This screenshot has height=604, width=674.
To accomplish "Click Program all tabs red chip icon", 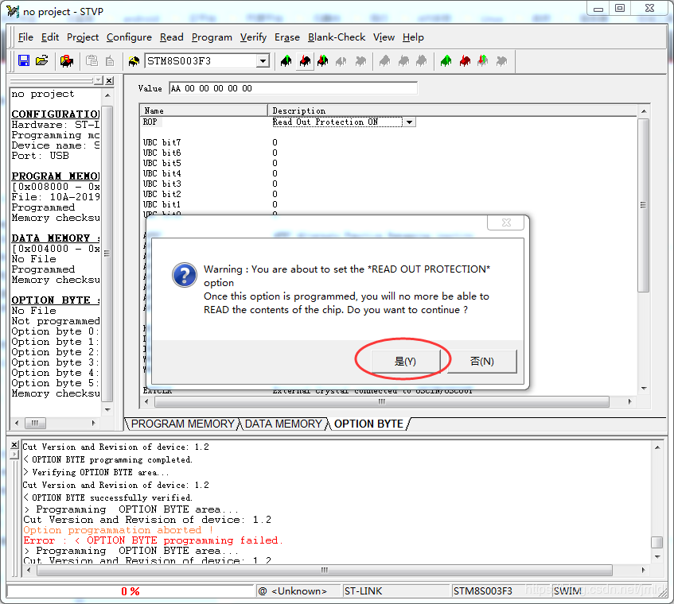I will click(465, 61).
